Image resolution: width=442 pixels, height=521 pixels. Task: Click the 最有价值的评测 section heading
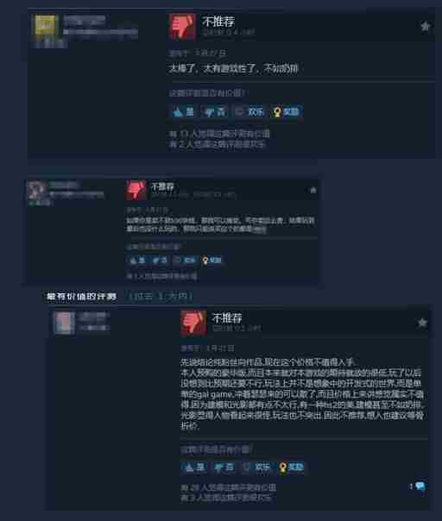81,297
